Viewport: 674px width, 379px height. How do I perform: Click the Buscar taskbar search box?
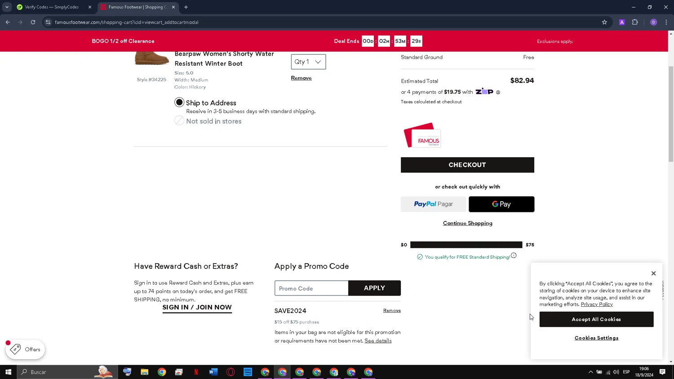(67, 372)
